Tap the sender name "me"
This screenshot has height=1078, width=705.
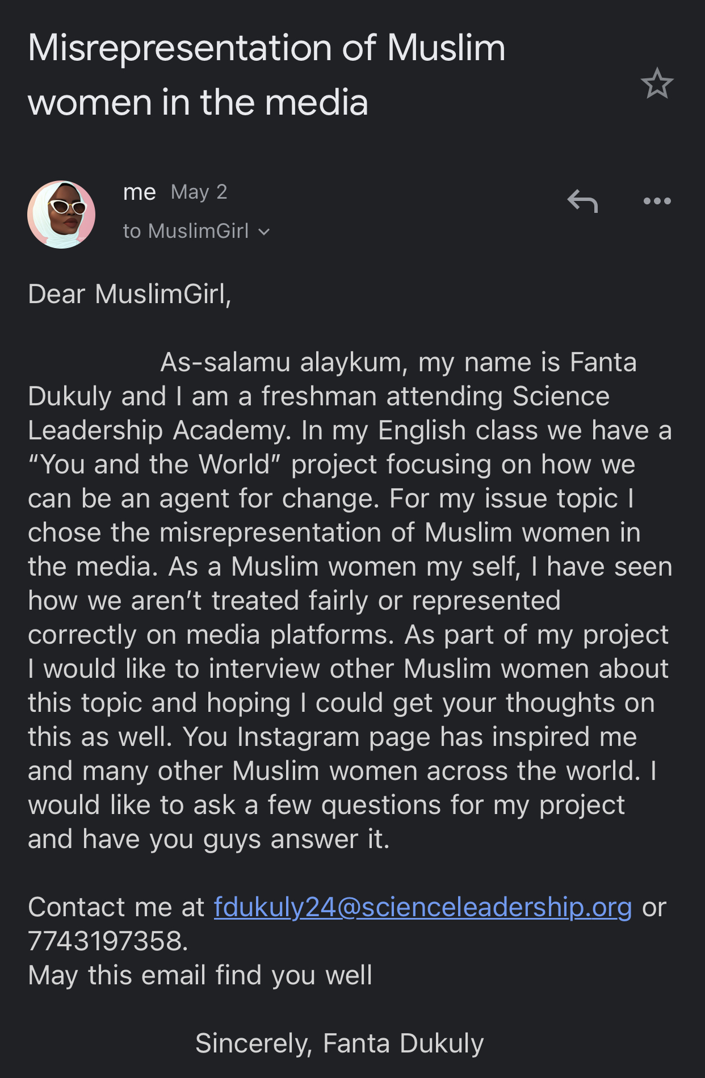pyautogui.click(x=139, y=192)
